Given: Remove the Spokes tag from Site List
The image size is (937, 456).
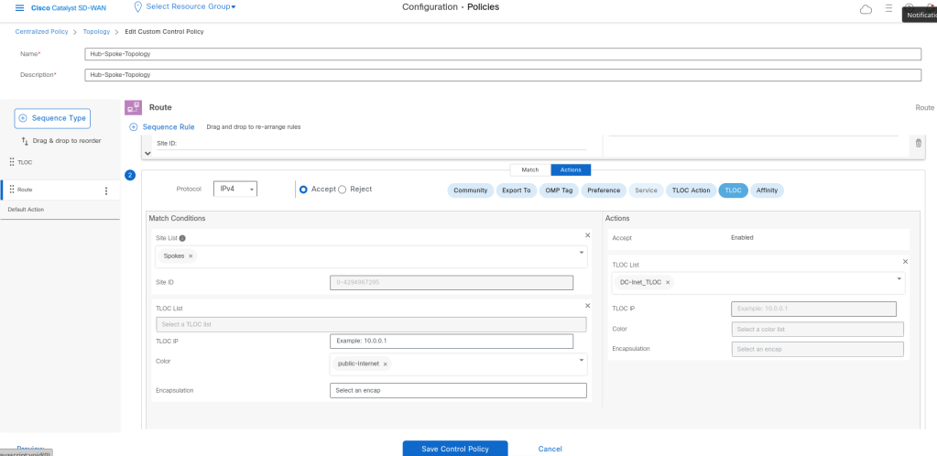Looking at the screenshot, I should point(191,256).
